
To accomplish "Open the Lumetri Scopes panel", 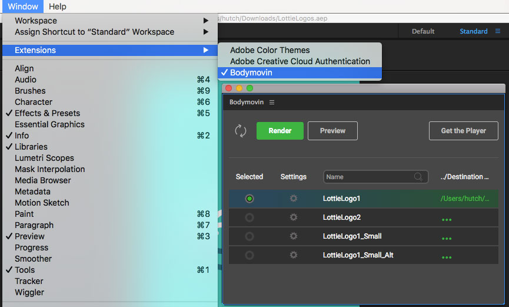I will click(109, 158).
